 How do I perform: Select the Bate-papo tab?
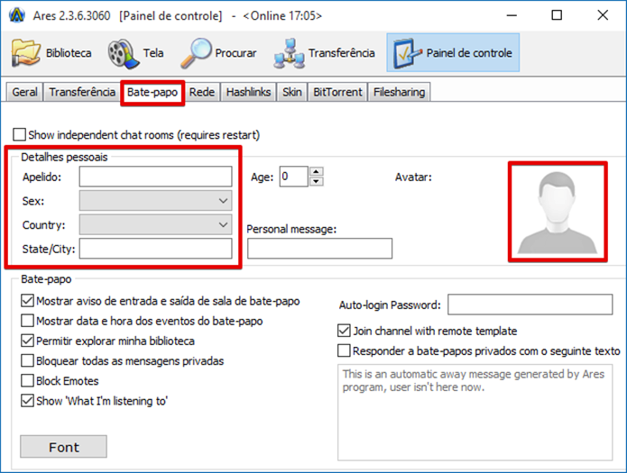152,92
